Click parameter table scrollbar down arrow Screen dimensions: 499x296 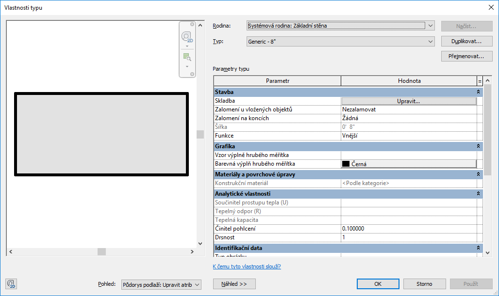pyautogui.click(x=487, y=253)
